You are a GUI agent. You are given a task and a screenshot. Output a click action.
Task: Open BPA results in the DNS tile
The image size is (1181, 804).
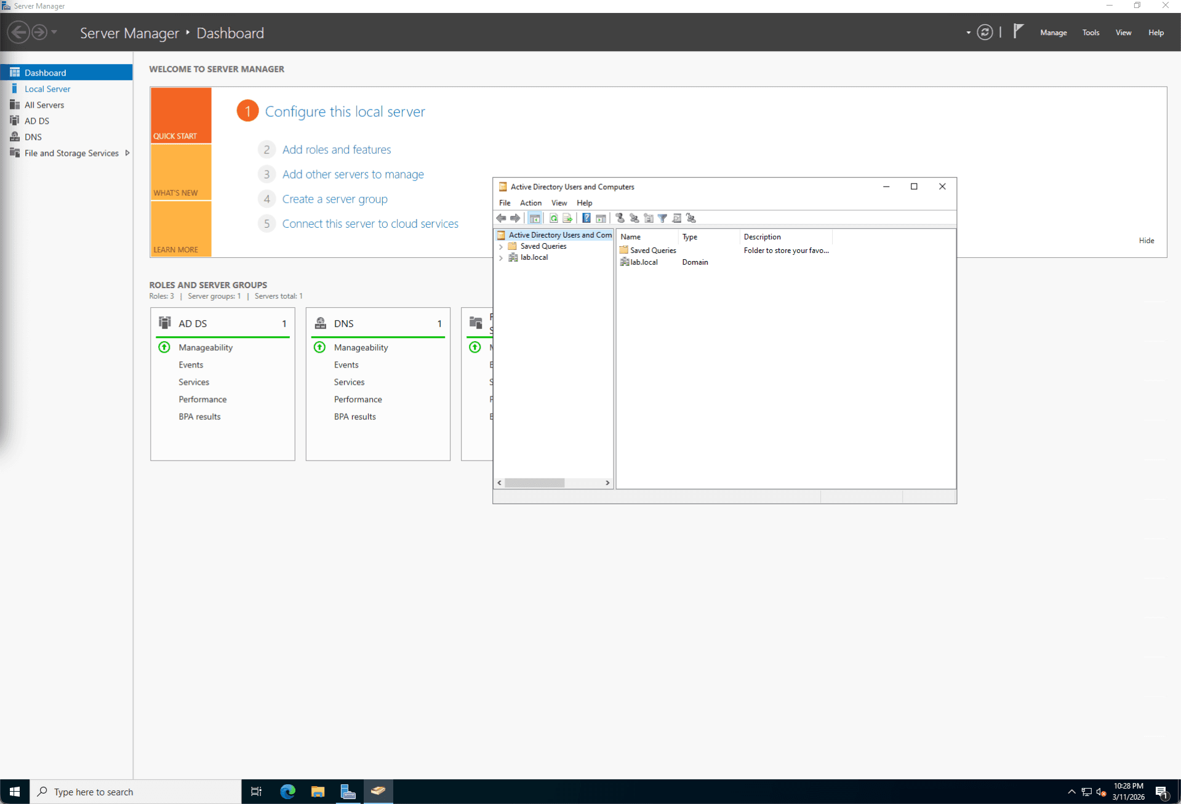pos(354,417)
